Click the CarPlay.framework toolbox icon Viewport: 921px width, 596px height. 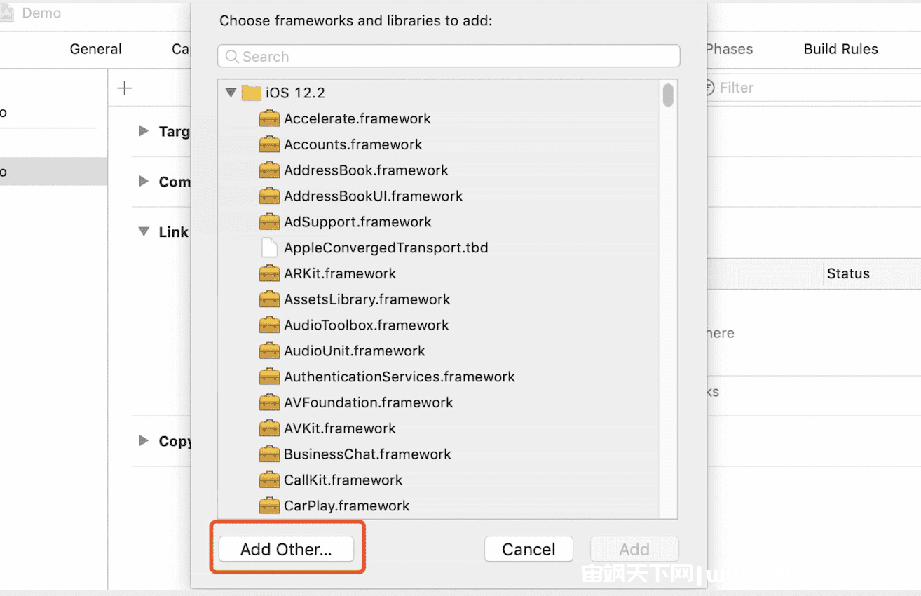point(270,506)
